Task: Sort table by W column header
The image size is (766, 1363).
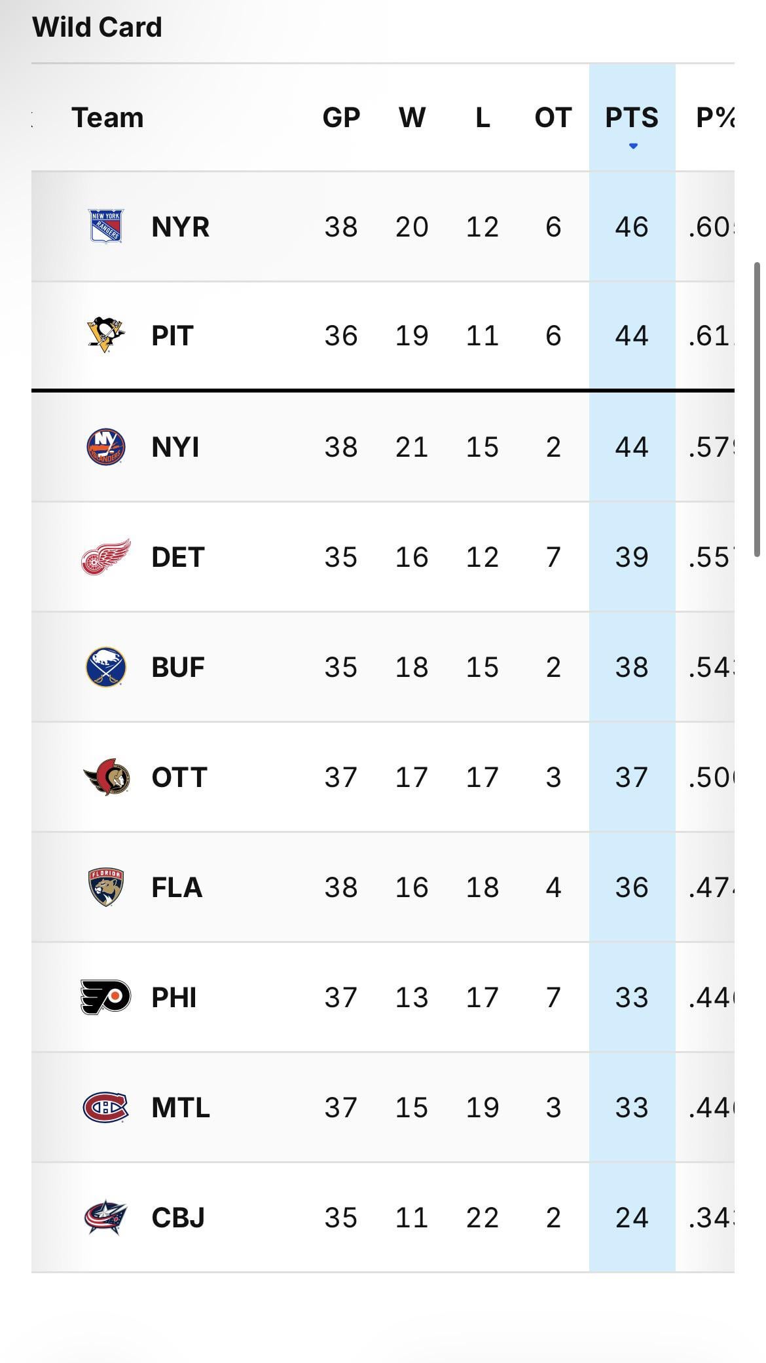Action: click(x=412, y=118)
